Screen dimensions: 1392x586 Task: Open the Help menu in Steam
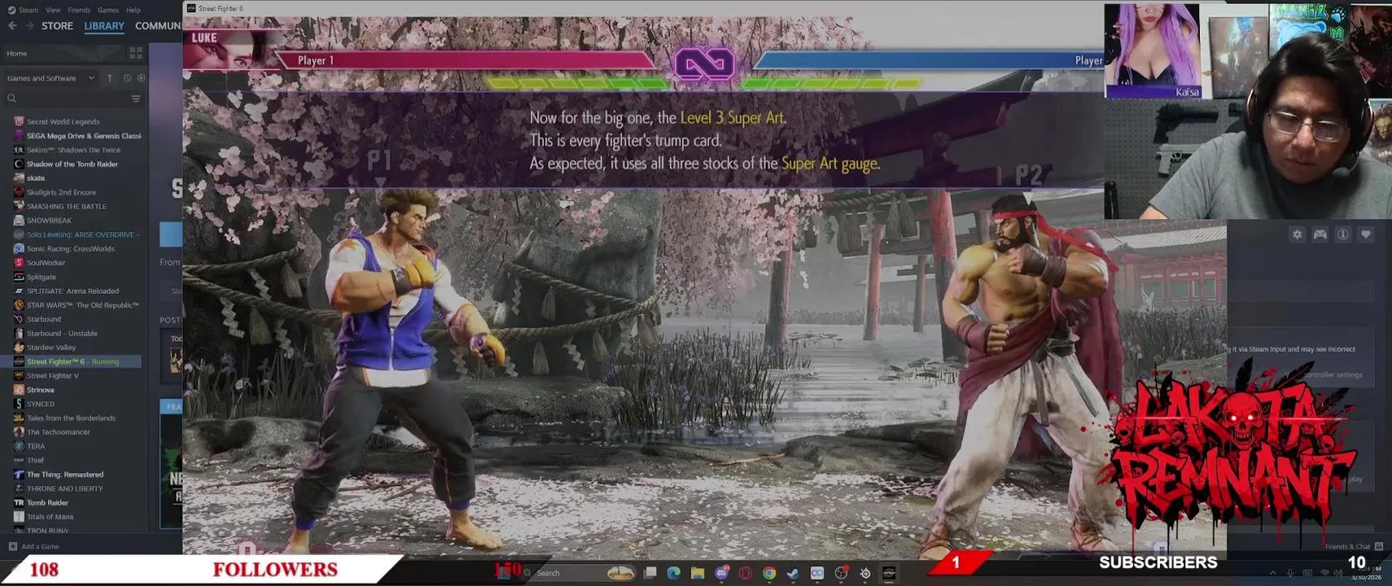[134, 10]
